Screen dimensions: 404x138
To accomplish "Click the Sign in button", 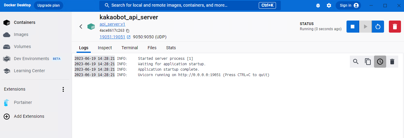I will 348,5.
